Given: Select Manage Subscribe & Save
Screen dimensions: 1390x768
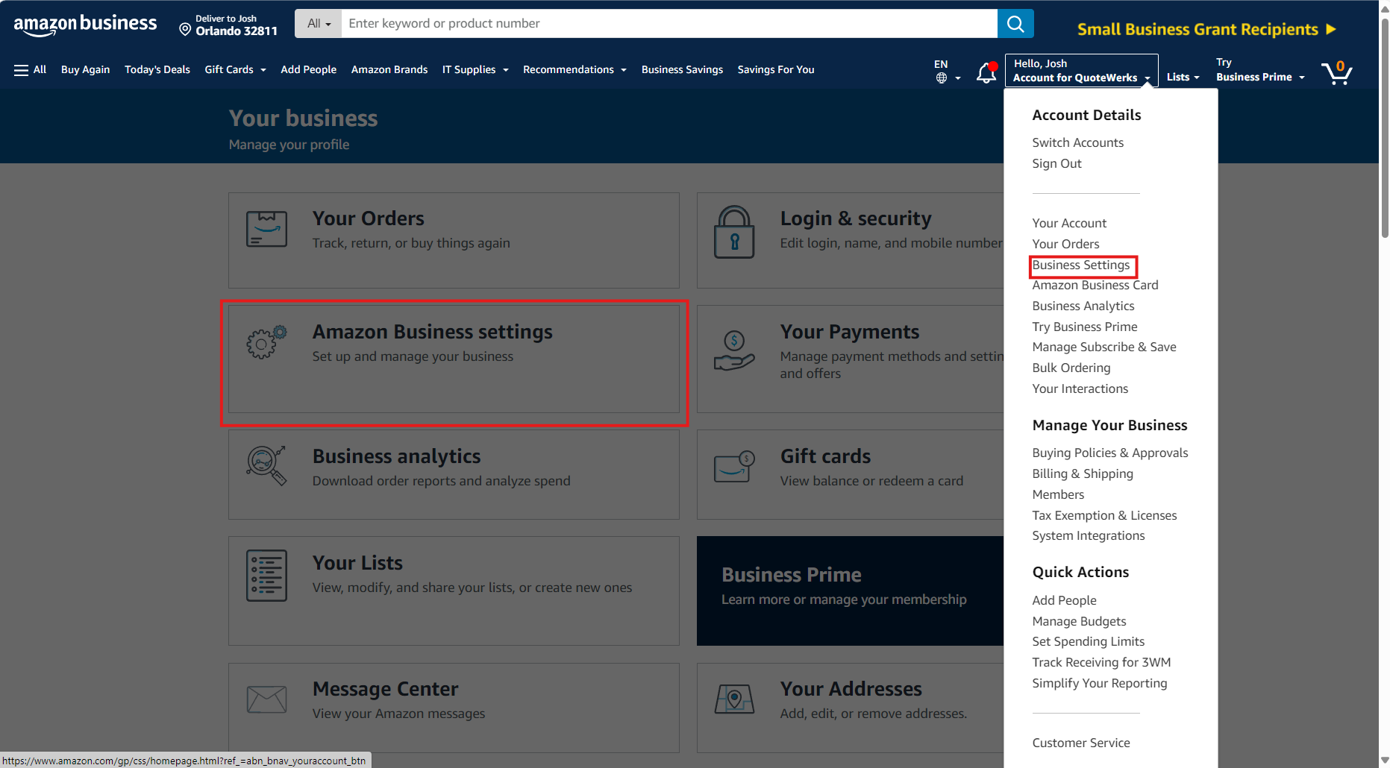Looking at the screenshot, I should click(x=1104, y=347).
